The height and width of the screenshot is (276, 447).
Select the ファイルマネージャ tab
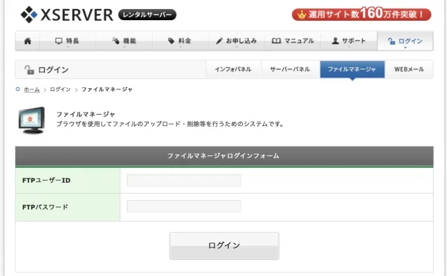coord(352,69)
